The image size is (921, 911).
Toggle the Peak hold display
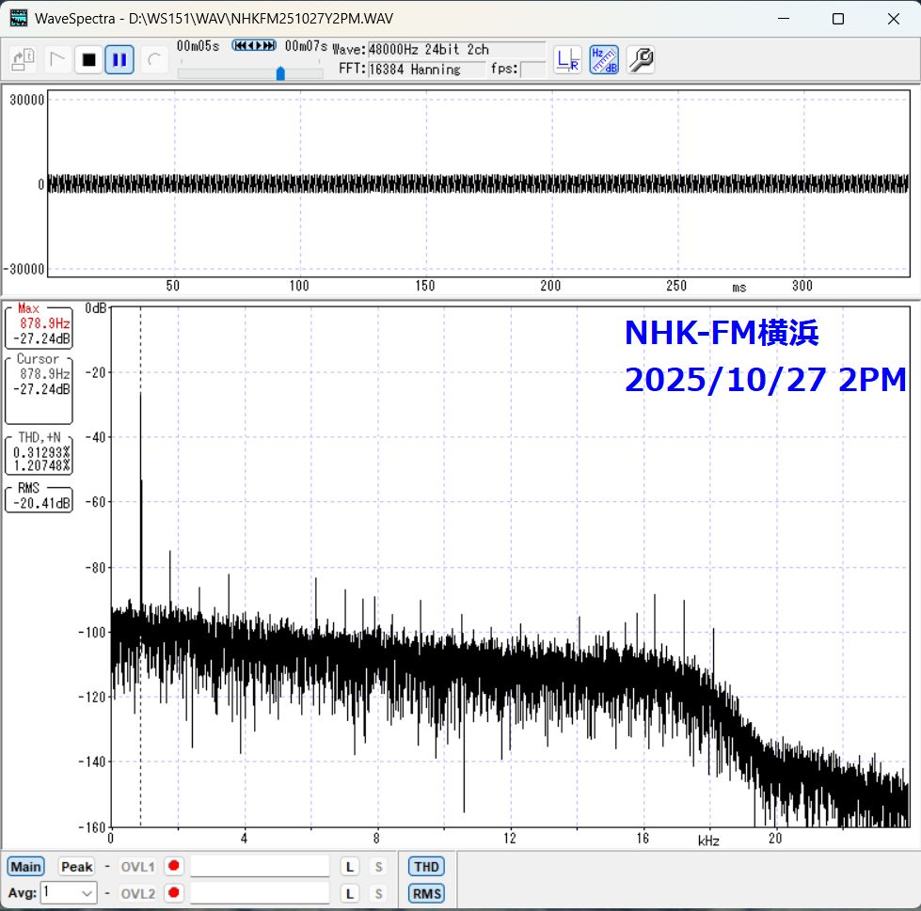[x=77, y=866]
